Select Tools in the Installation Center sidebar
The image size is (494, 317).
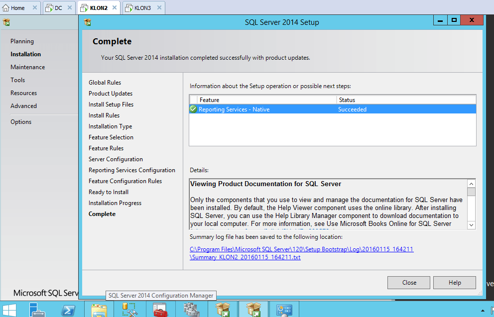17,80
